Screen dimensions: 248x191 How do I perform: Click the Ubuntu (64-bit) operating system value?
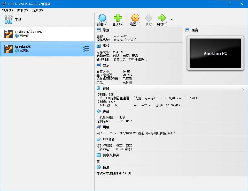coord(125,40)
